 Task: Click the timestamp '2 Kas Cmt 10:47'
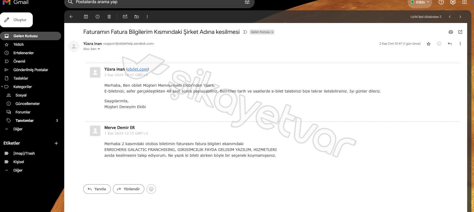[391, 44]
